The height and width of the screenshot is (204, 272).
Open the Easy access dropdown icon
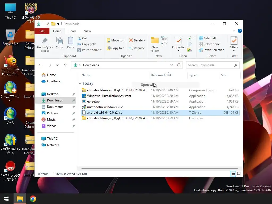tap(164, 44)
